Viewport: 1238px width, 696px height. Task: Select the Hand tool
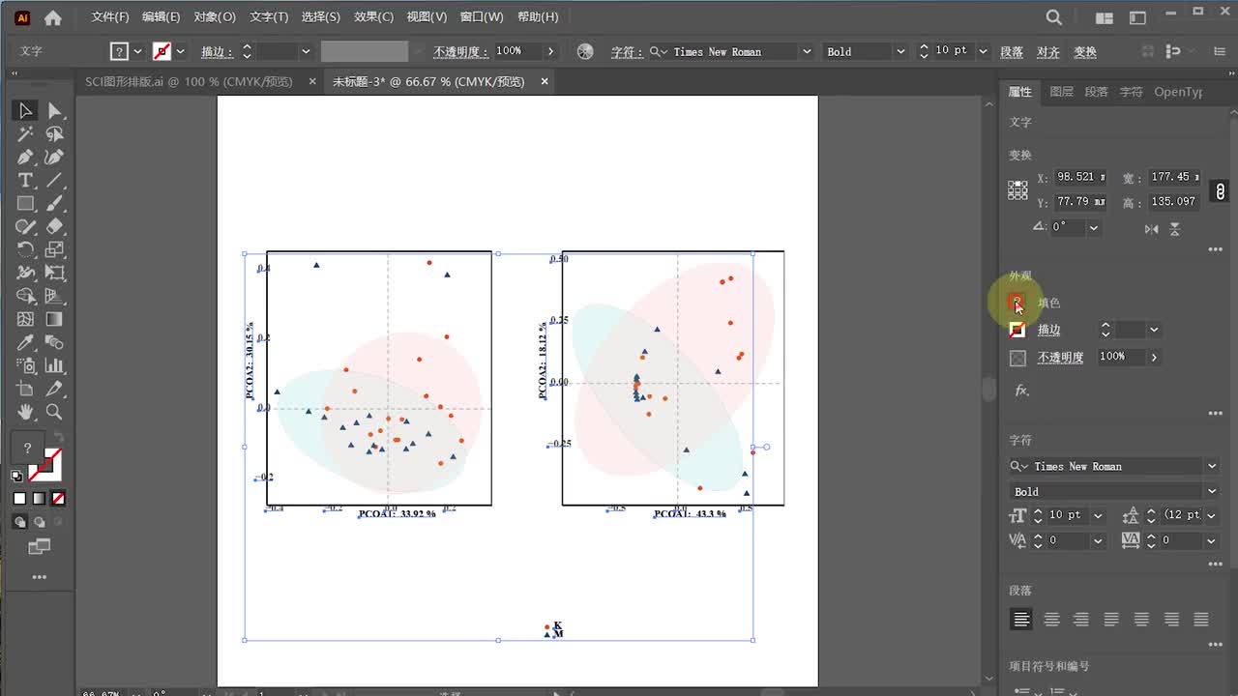coord(26,412)
